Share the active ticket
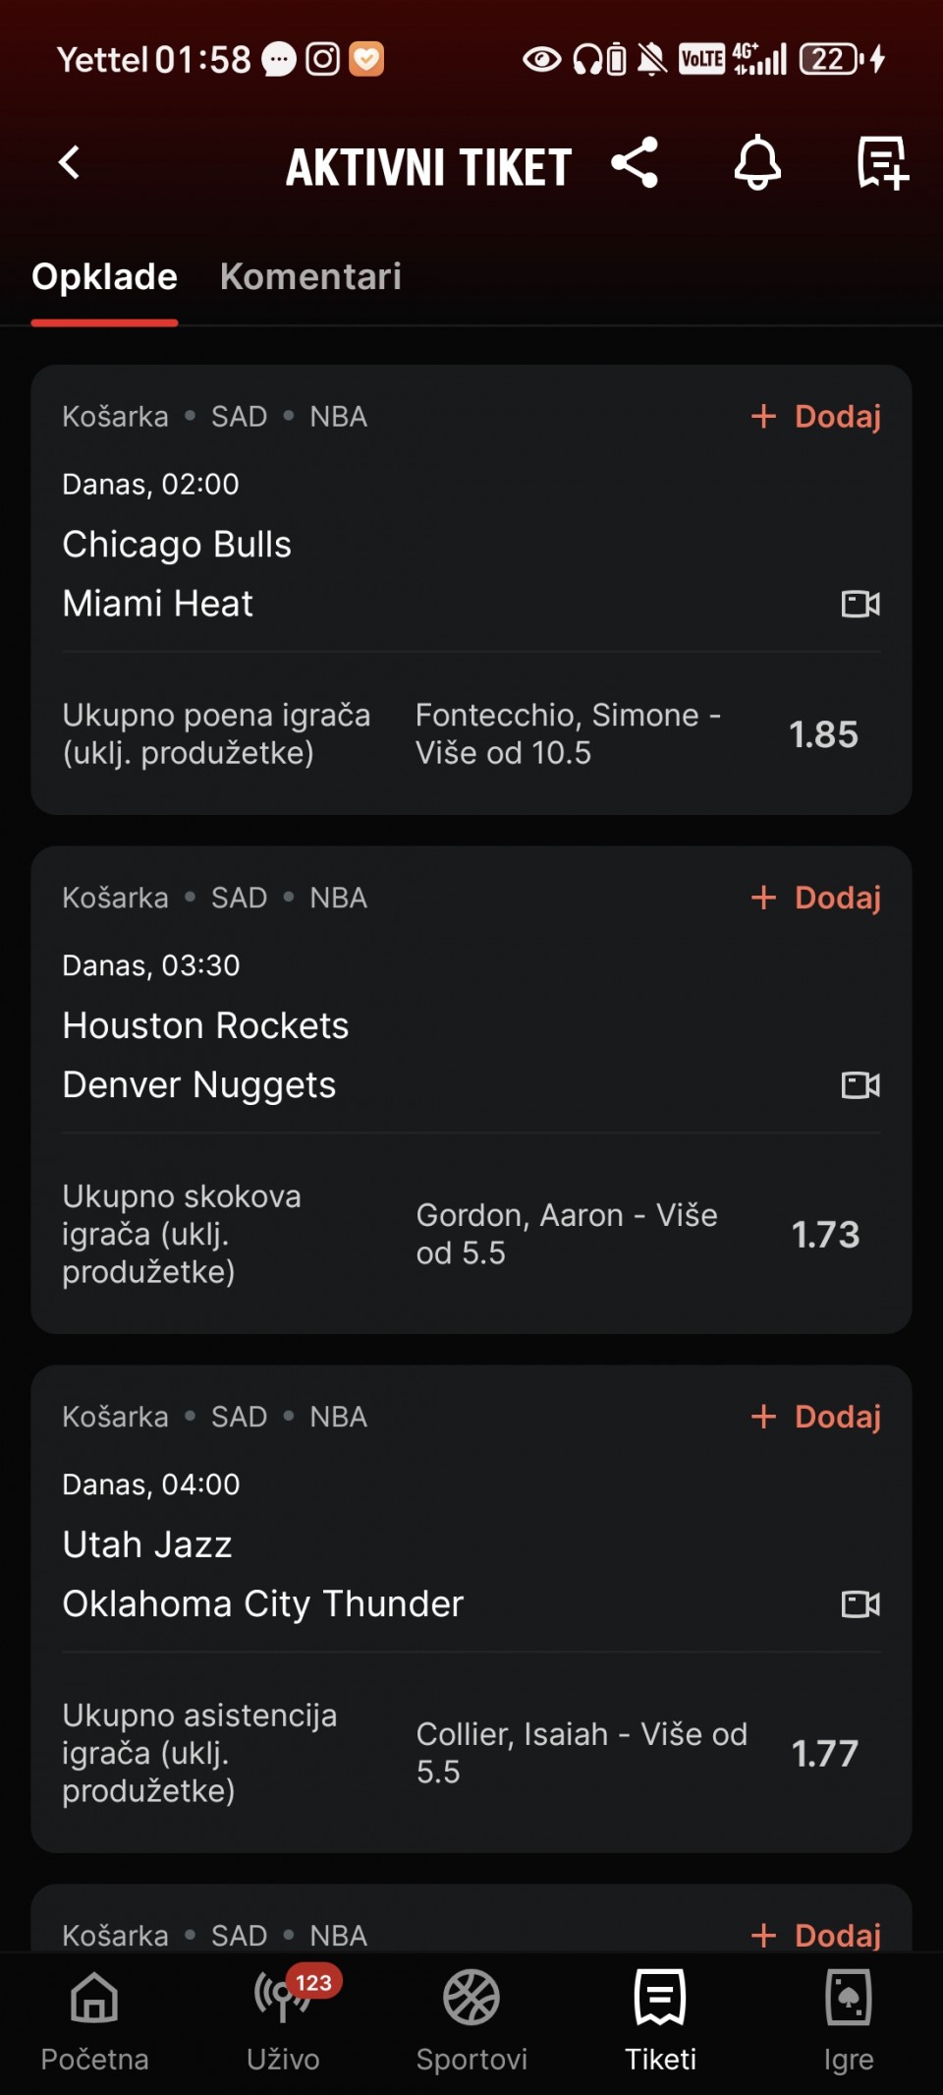The height and width of the screenshot is (2095, 943). (x=635, y=163)
